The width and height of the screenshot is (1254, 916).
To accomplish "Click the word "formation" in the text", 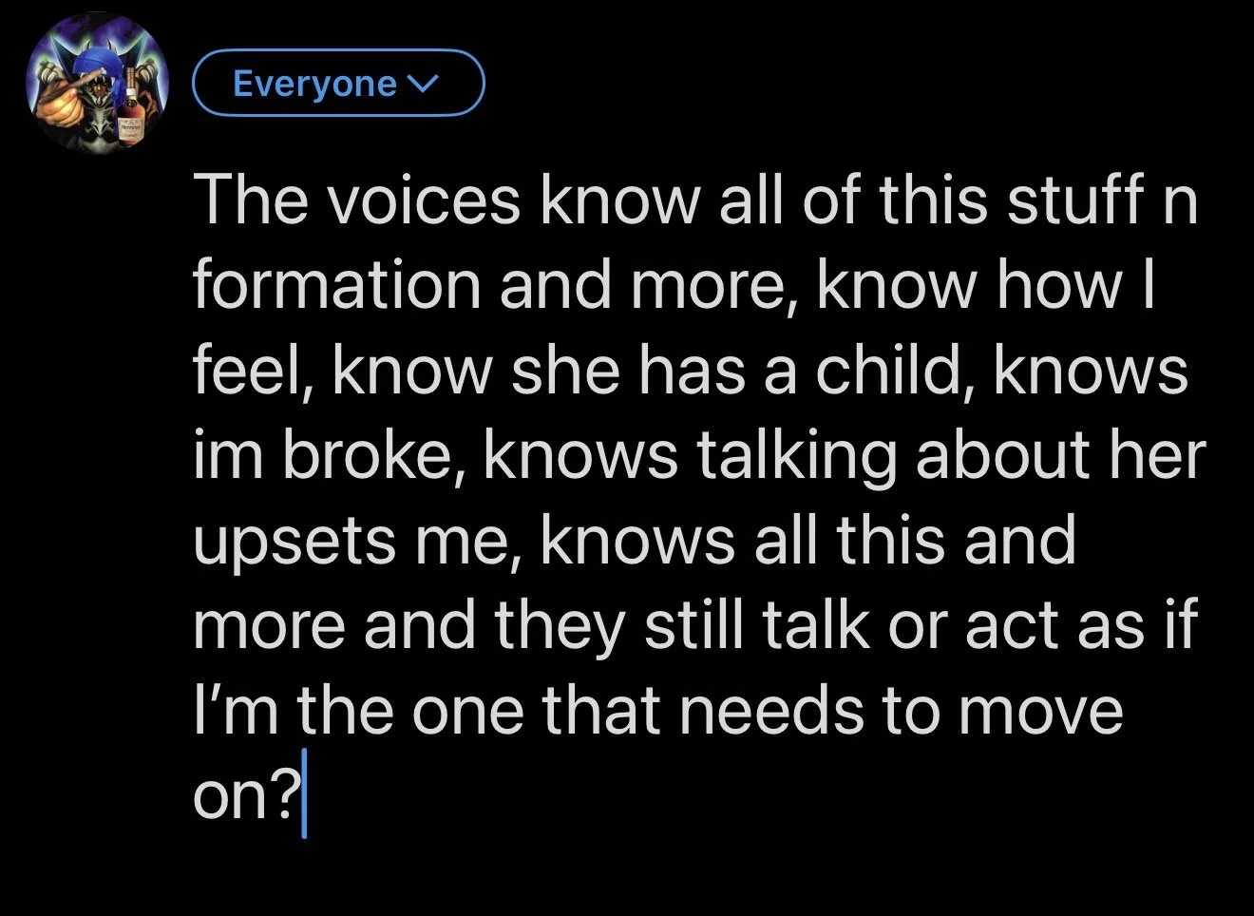I will coord(337,285).
